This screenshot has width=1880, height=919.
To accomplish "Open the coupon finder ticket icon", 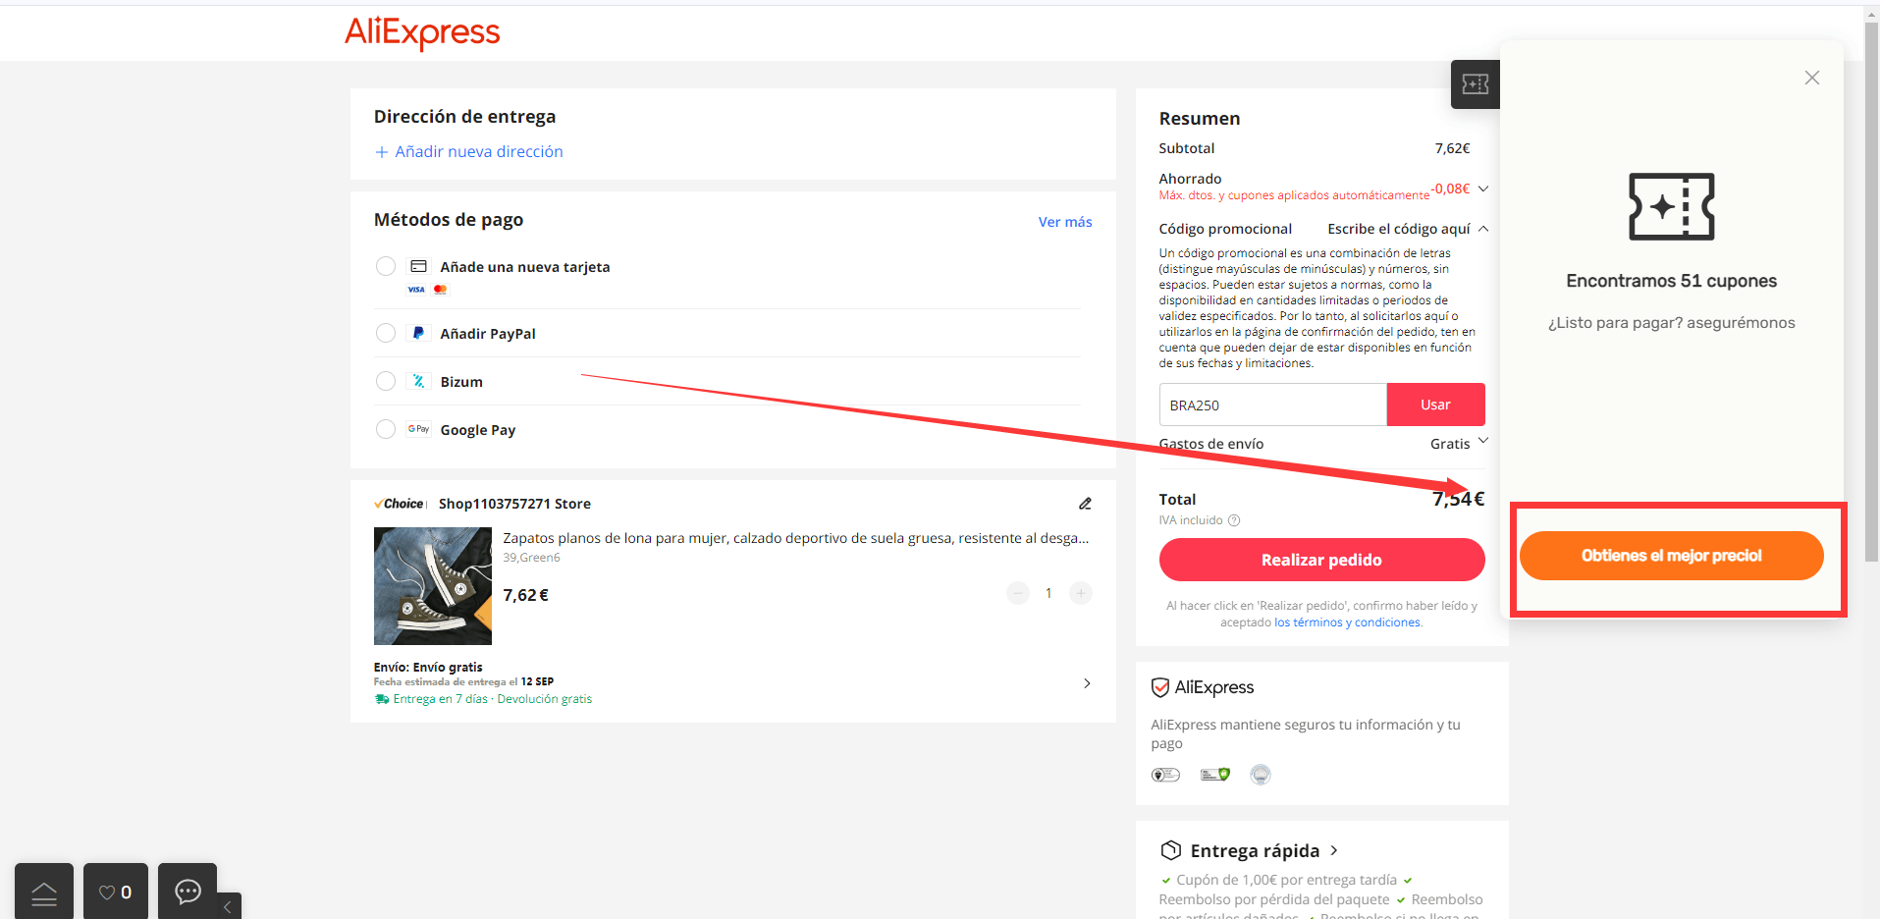I will point(1475,84).
